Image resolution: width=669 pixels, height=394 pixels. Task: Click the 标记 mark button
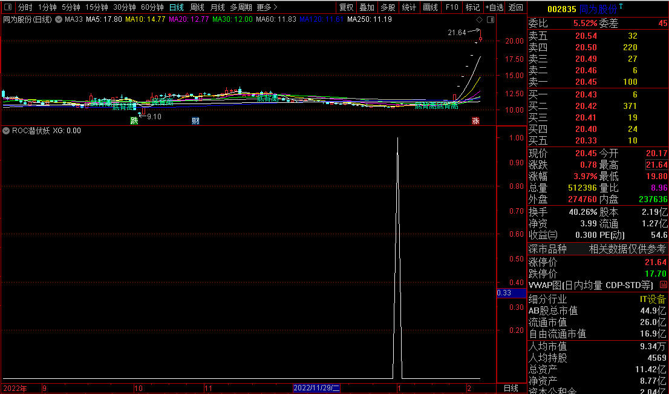(x=473, y=7)
